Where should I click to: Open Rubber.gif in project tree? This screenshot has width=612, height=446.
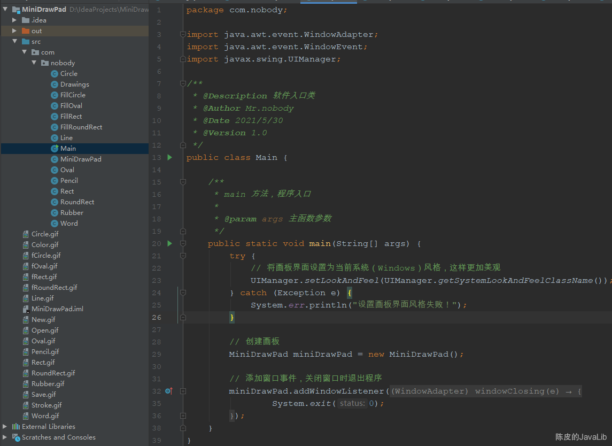(48, 384)
